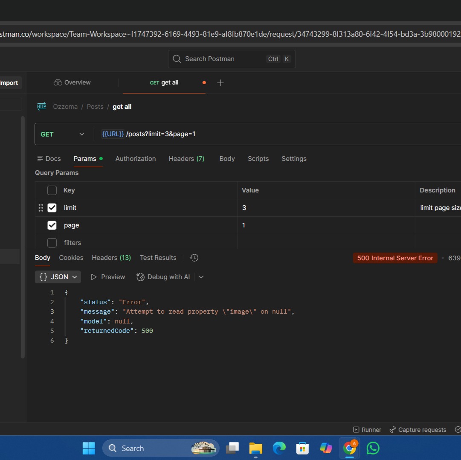Click the Preview button

(108, 277)
